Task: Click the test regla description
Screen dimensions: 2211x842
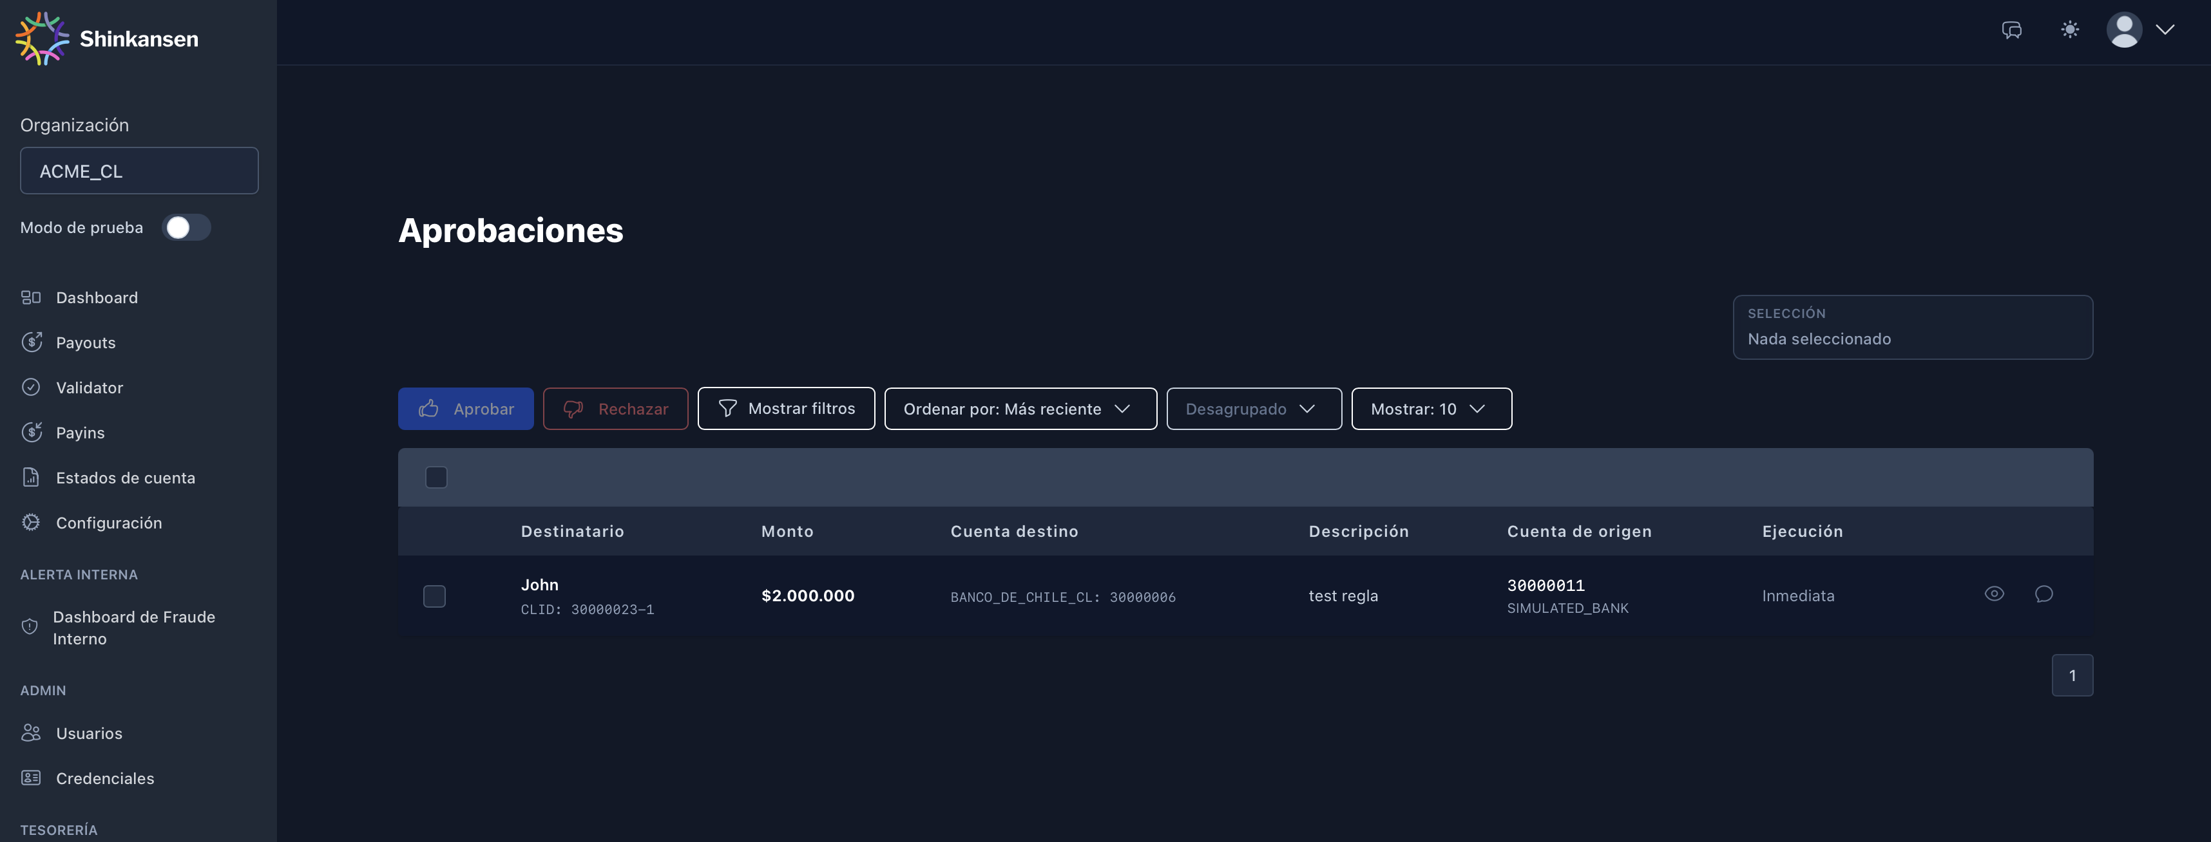Action: point(1343,596)
